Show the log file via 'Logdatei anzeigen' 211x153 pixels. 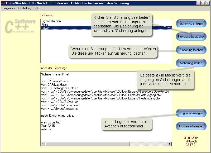(191, 113)
